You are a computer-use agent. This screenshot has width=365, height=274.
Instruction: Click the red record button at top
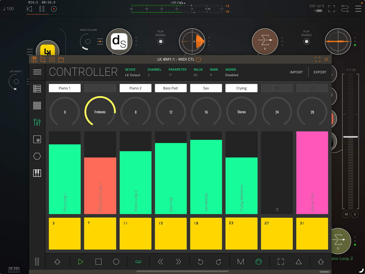54,9
